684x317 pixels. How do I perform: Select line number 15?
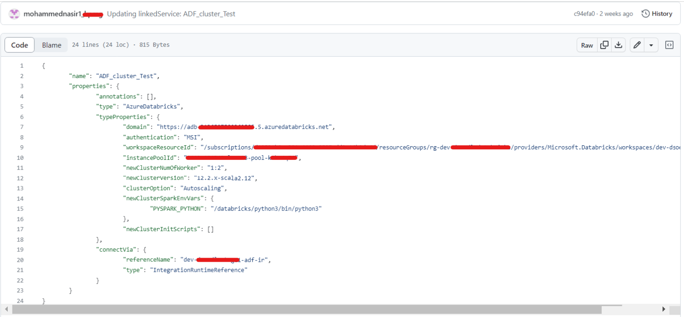tap(20, 208)
